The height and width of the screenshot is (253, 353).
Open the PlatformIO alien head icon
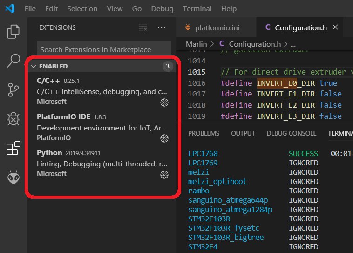coord(14,177)
